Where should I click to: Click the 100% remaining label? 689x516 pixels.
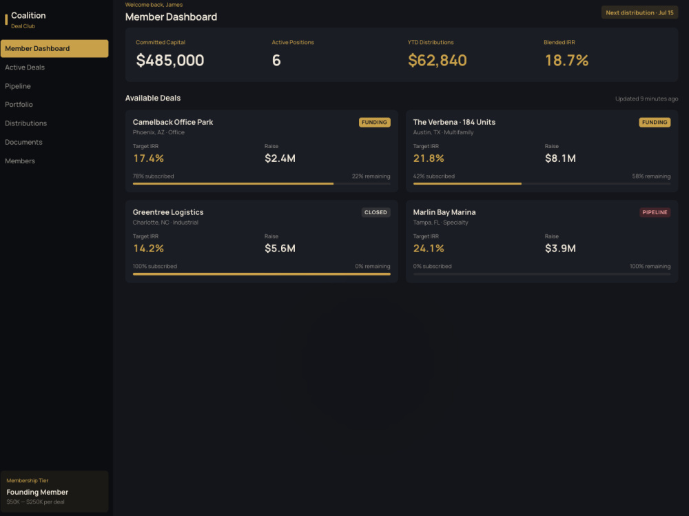(650, 267)
